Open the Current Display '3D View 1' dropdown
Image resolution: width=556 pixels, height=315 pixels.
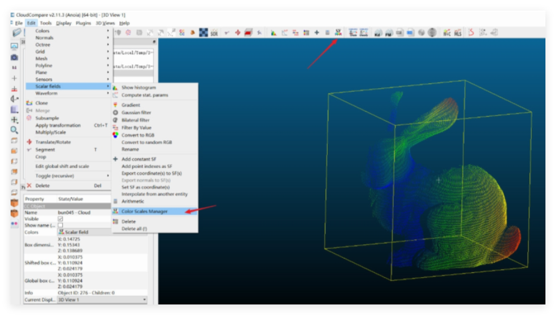[x=102, y=299]
